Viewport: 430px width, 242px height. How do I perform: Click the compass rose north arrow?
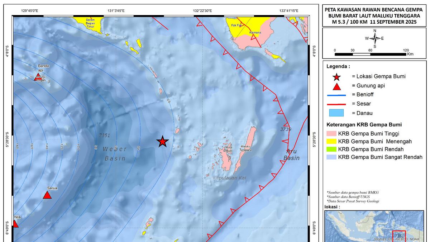click(375, 37)
